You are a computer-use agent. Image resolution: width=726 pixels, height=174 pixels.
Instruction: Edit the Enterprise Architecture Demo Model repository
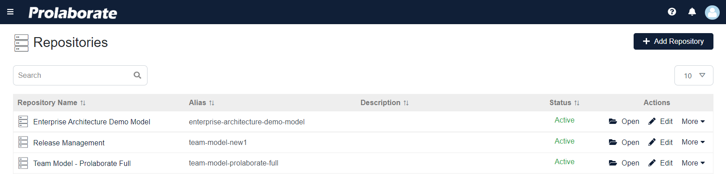coord(661,121)
